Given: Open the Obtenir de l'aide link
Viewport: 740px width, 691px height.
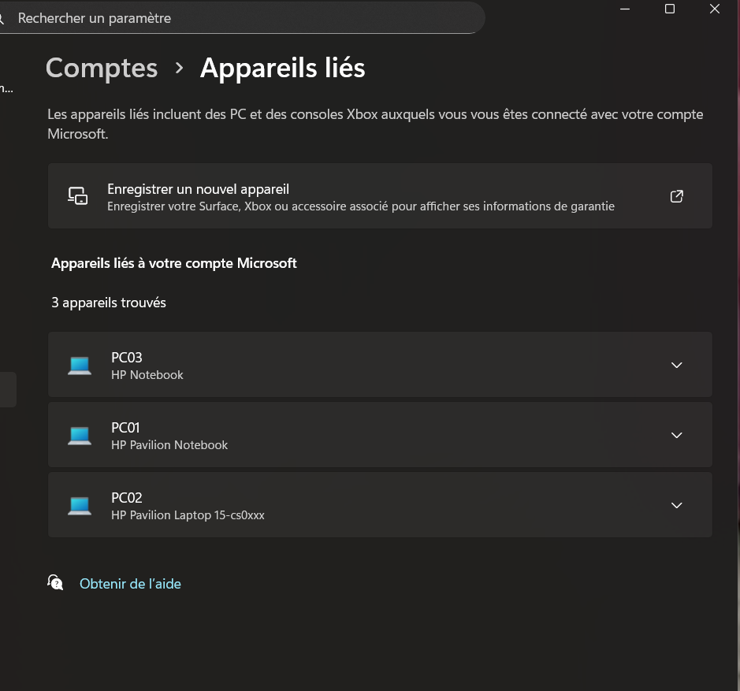Looking at the screenshot, I should coord(130,584).
